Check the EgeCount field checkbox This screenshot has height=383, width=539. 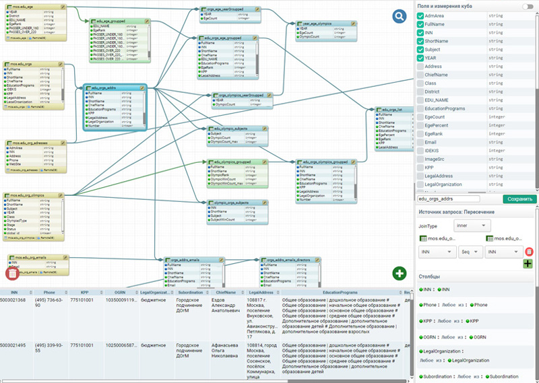(x=420, y=117)
